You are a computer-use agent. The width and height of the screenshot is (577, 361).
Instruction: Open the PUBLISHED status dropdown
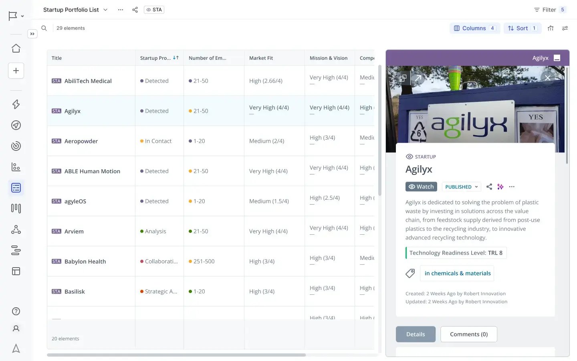coord(461,187)
